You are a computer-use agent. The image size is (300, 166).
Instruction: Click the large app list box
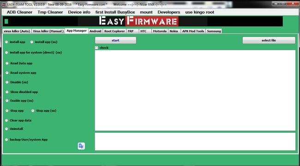click(195, 90)
